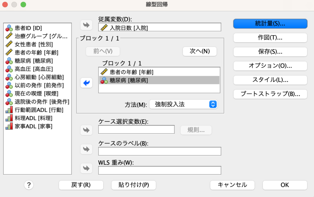Click the ordinal bar icon beside 行動範囲ADL
The image size is (314, 197).
[x=9, y=110]
